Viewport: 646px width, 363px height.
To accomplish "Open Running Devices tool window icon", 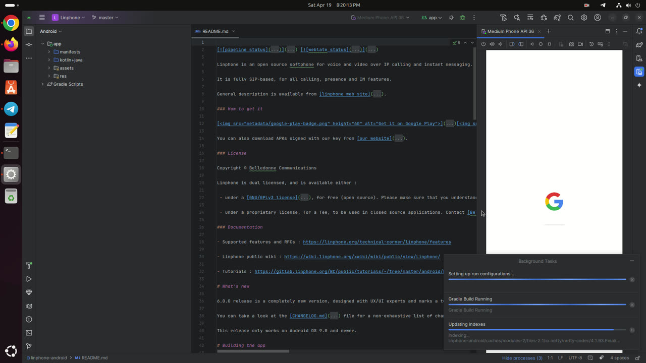I will [639, 72].
